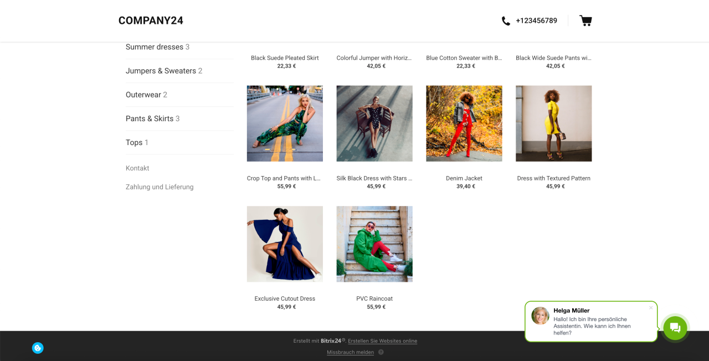The height and width of the screenshot is (361, 709).
Task: Click Helga Müller chat greeting message
Action: pos(592,326)
